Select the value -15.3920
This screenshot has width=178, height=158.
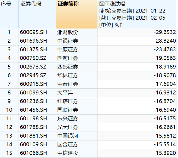pyautogui.click(x=165, y=153)
